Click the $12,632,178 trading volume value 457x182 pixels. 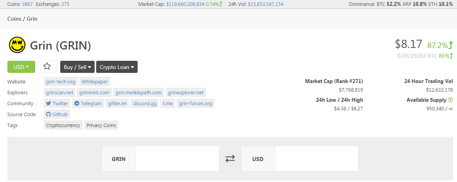click(x=439, y=90)
